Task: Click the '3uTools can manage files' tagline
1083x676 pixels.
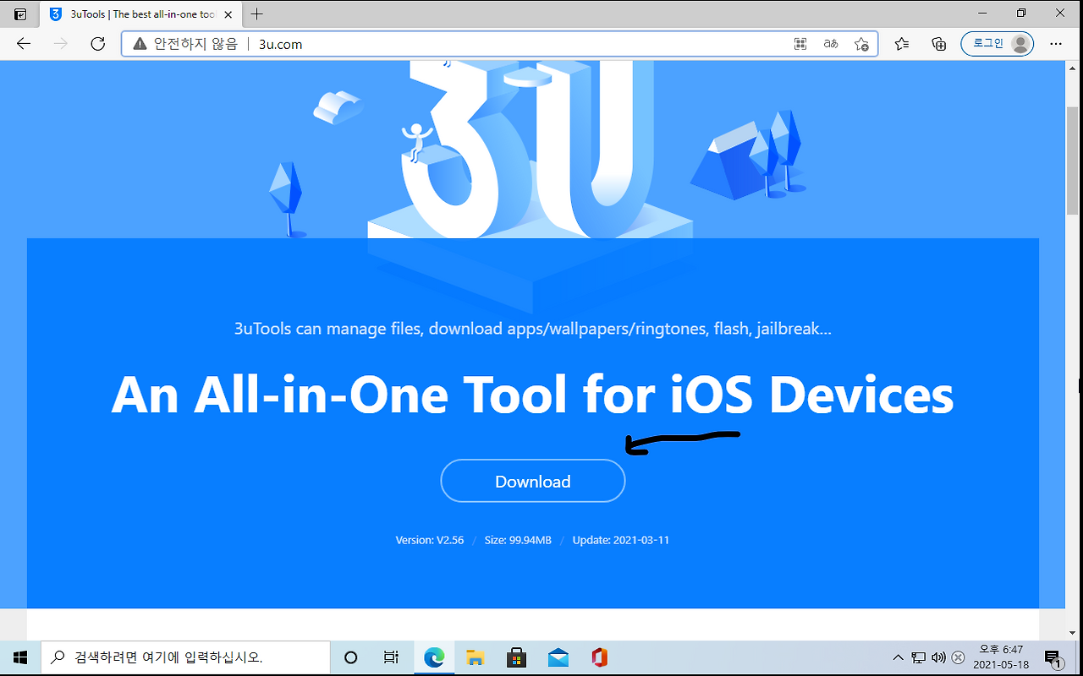Action: point(533,329)
